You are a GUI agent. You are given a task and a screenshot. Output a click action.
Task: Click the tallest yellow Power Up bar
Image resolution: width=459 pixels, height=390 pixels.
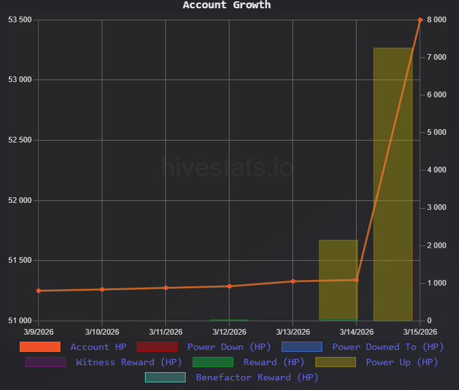point(392,185)
